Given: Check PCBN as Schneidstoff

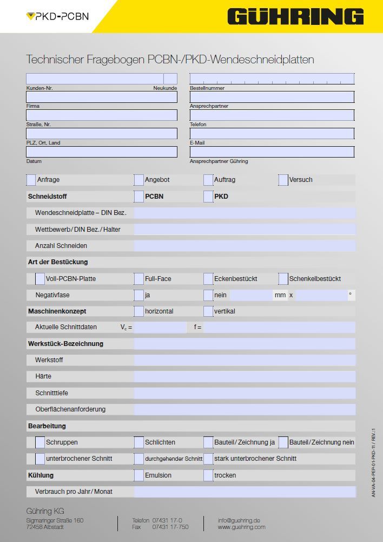Looking at the screenshot, I should [139, 197].
